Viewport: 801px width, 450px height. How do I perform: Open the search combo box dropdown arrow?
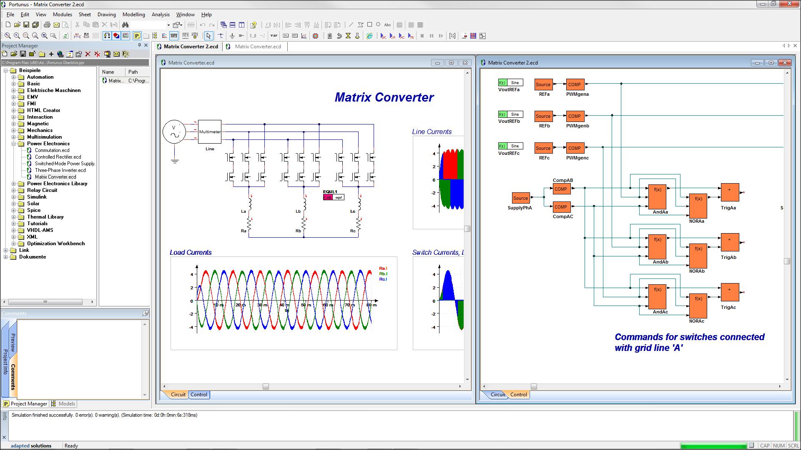168,25
